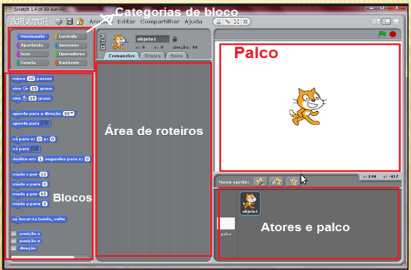The height and width of the screenshot is (270, 411).
Task: Open the Ajuda menu
Action: coord(193,21)
